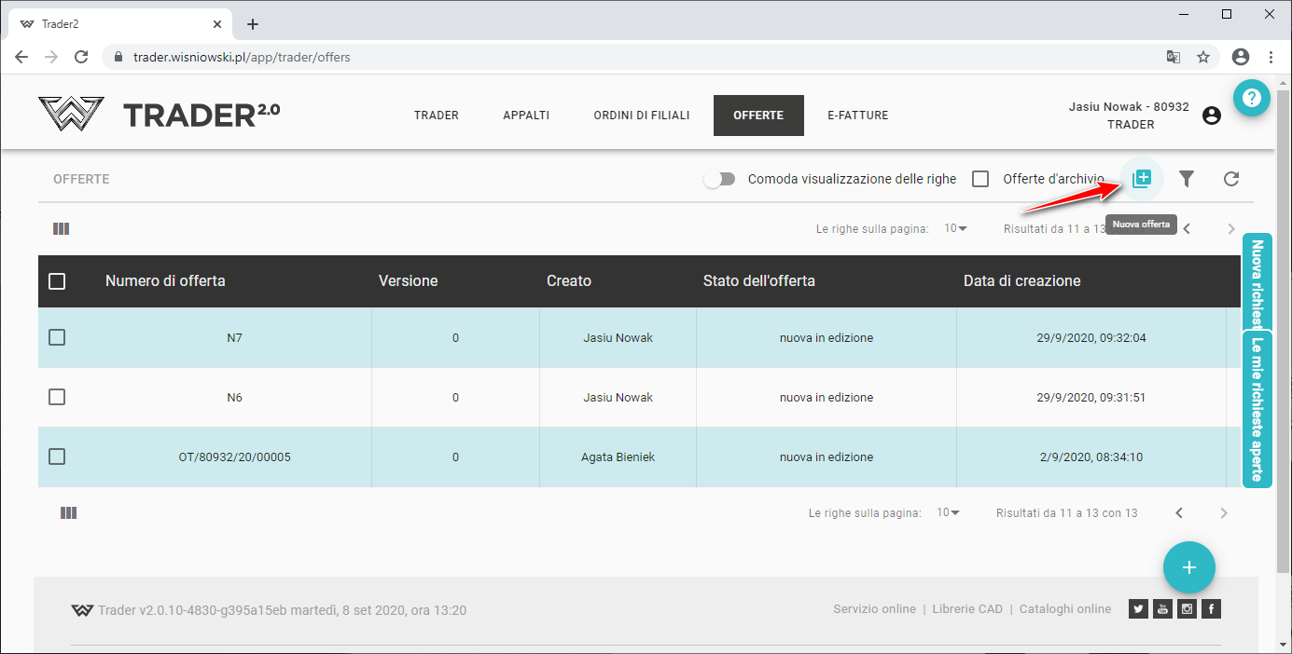Image resolution: width=1292 pixels, height=654 pixels.
Task: Click the user account profile icon
Action: pos(1212,116)
